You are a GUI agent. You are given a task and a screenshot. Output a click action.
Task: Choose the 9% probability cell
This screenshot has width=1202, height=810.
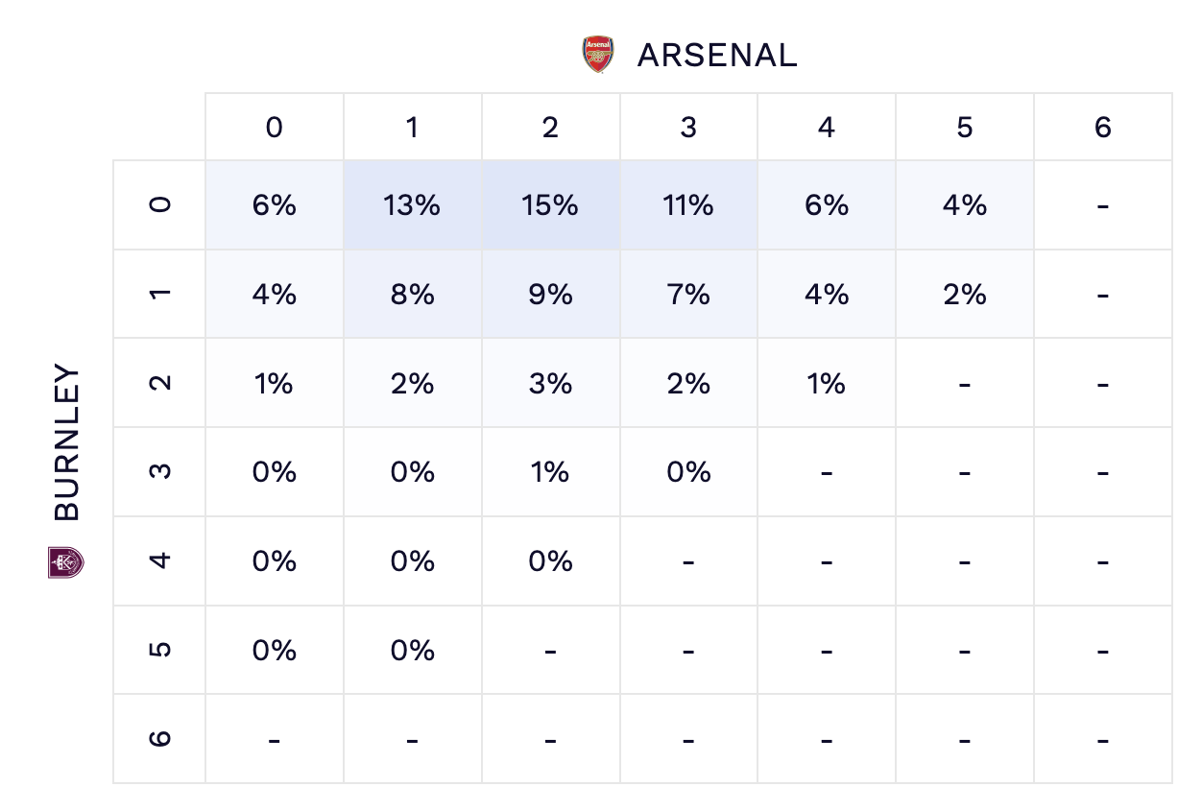pos(550,294)
